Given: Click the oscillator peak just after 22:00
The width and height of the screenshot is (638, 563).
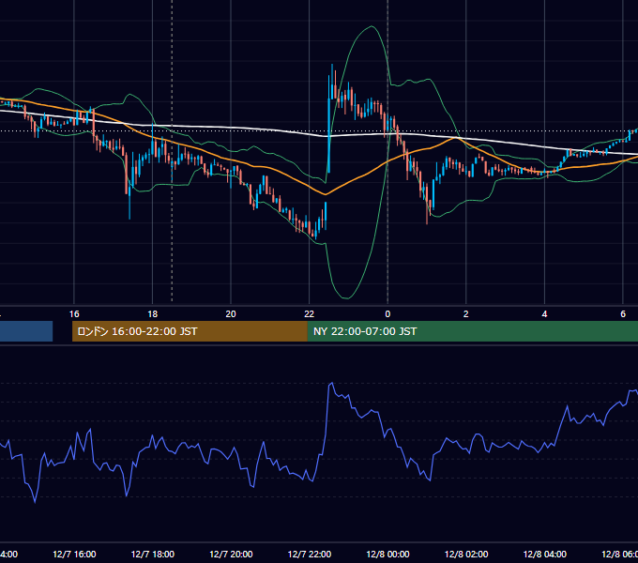Looking at the screenshot, I should [x=331, y=383].
